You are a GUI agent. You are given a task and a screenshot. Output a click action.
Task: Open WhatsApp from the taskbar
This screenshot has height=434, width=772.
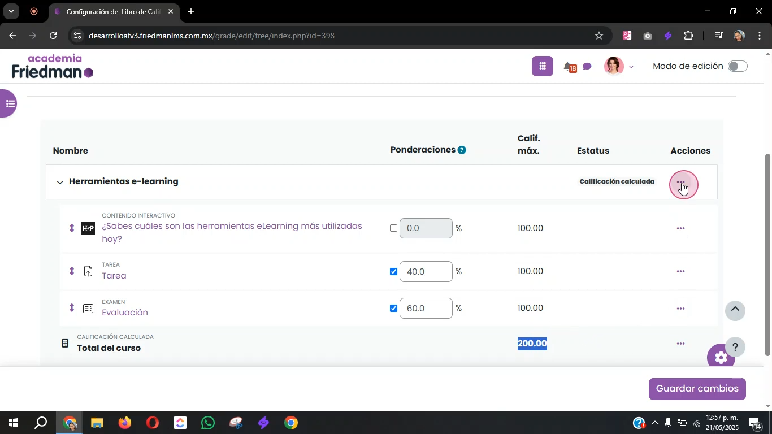pyautogui.click(x=207, y=423)
